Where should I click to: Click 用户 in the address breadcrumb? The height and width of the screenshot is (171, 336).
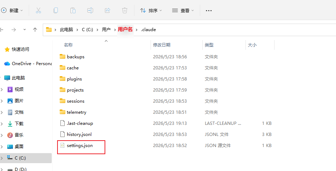coord(106,30)
